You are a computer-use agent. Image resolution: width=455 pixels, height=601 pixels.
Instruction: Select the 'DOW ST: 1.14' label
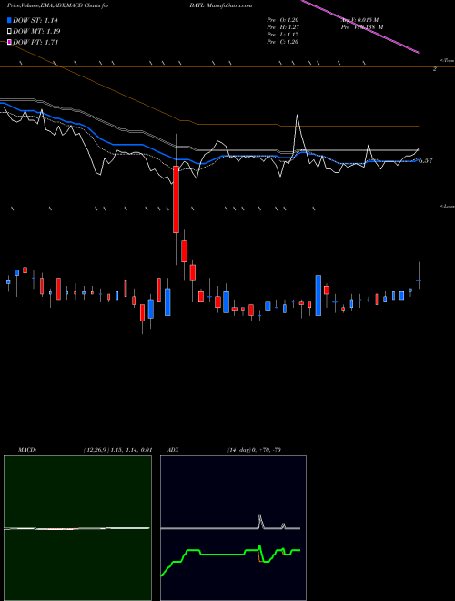point(35,21)
